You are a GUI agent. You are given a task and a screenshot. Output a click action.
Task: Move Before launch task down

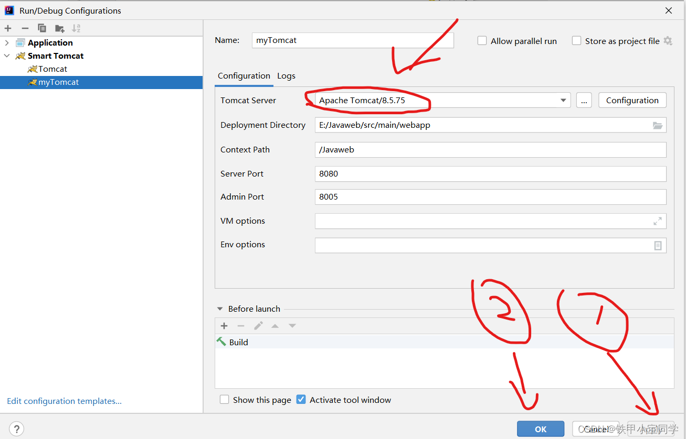[x=292, y=326]
